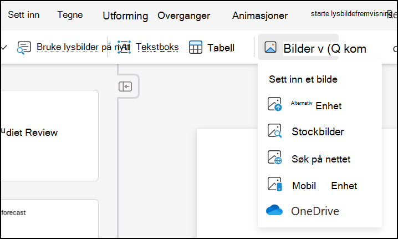The width and height of the screenshot is (398, 239).
Task: Collapse the slide thumbnail pane arrow icon
Action: (125, 87)
